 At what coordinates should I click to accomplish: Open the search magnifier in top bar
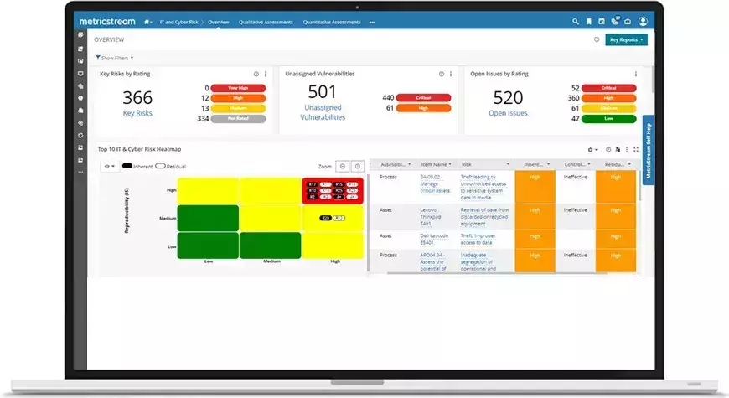point(576,22)
